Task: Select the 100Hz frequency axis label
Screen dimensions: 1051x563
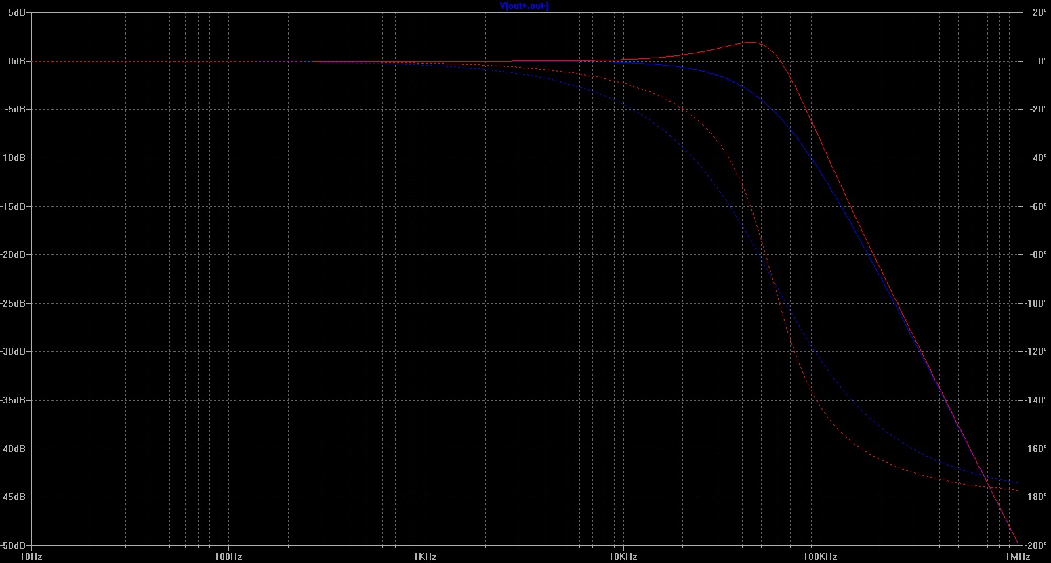Action: [228, 557]
